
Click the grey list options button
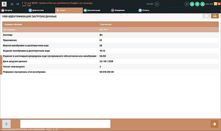tap(206, 16)
